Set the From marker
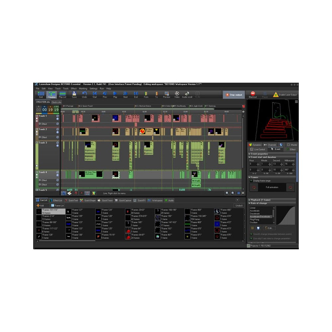The image size is (332, 332). (x=146, y=95)
